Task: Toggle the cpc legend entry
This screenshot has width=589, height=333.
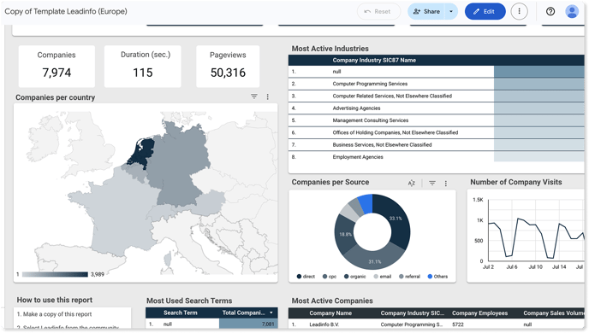Action: point(330,277)
